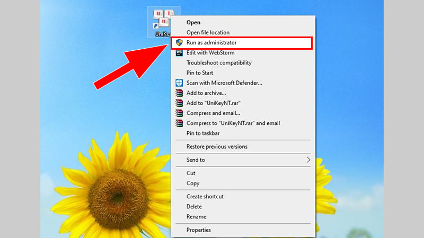Choose Pin to taskbar
424x238 pixels.
(203, 133)
